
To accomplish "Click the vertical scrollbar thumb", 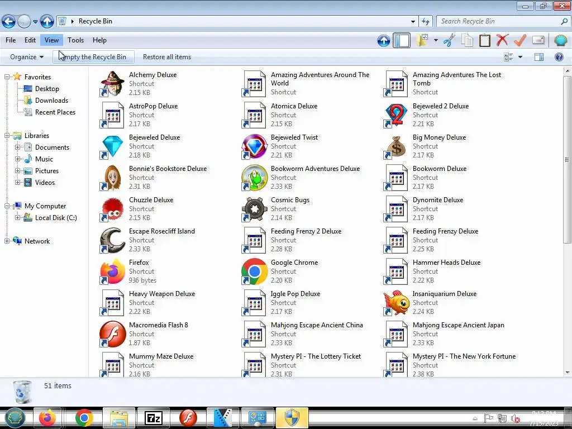I will [x=566, y=159].
